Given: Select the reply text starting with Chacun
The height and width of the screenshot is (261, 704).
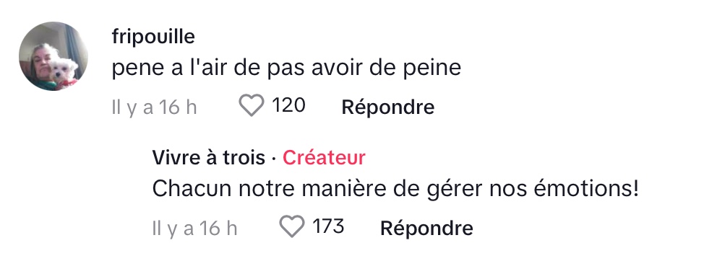Looking at the screenshot, I should pos(395,190).
